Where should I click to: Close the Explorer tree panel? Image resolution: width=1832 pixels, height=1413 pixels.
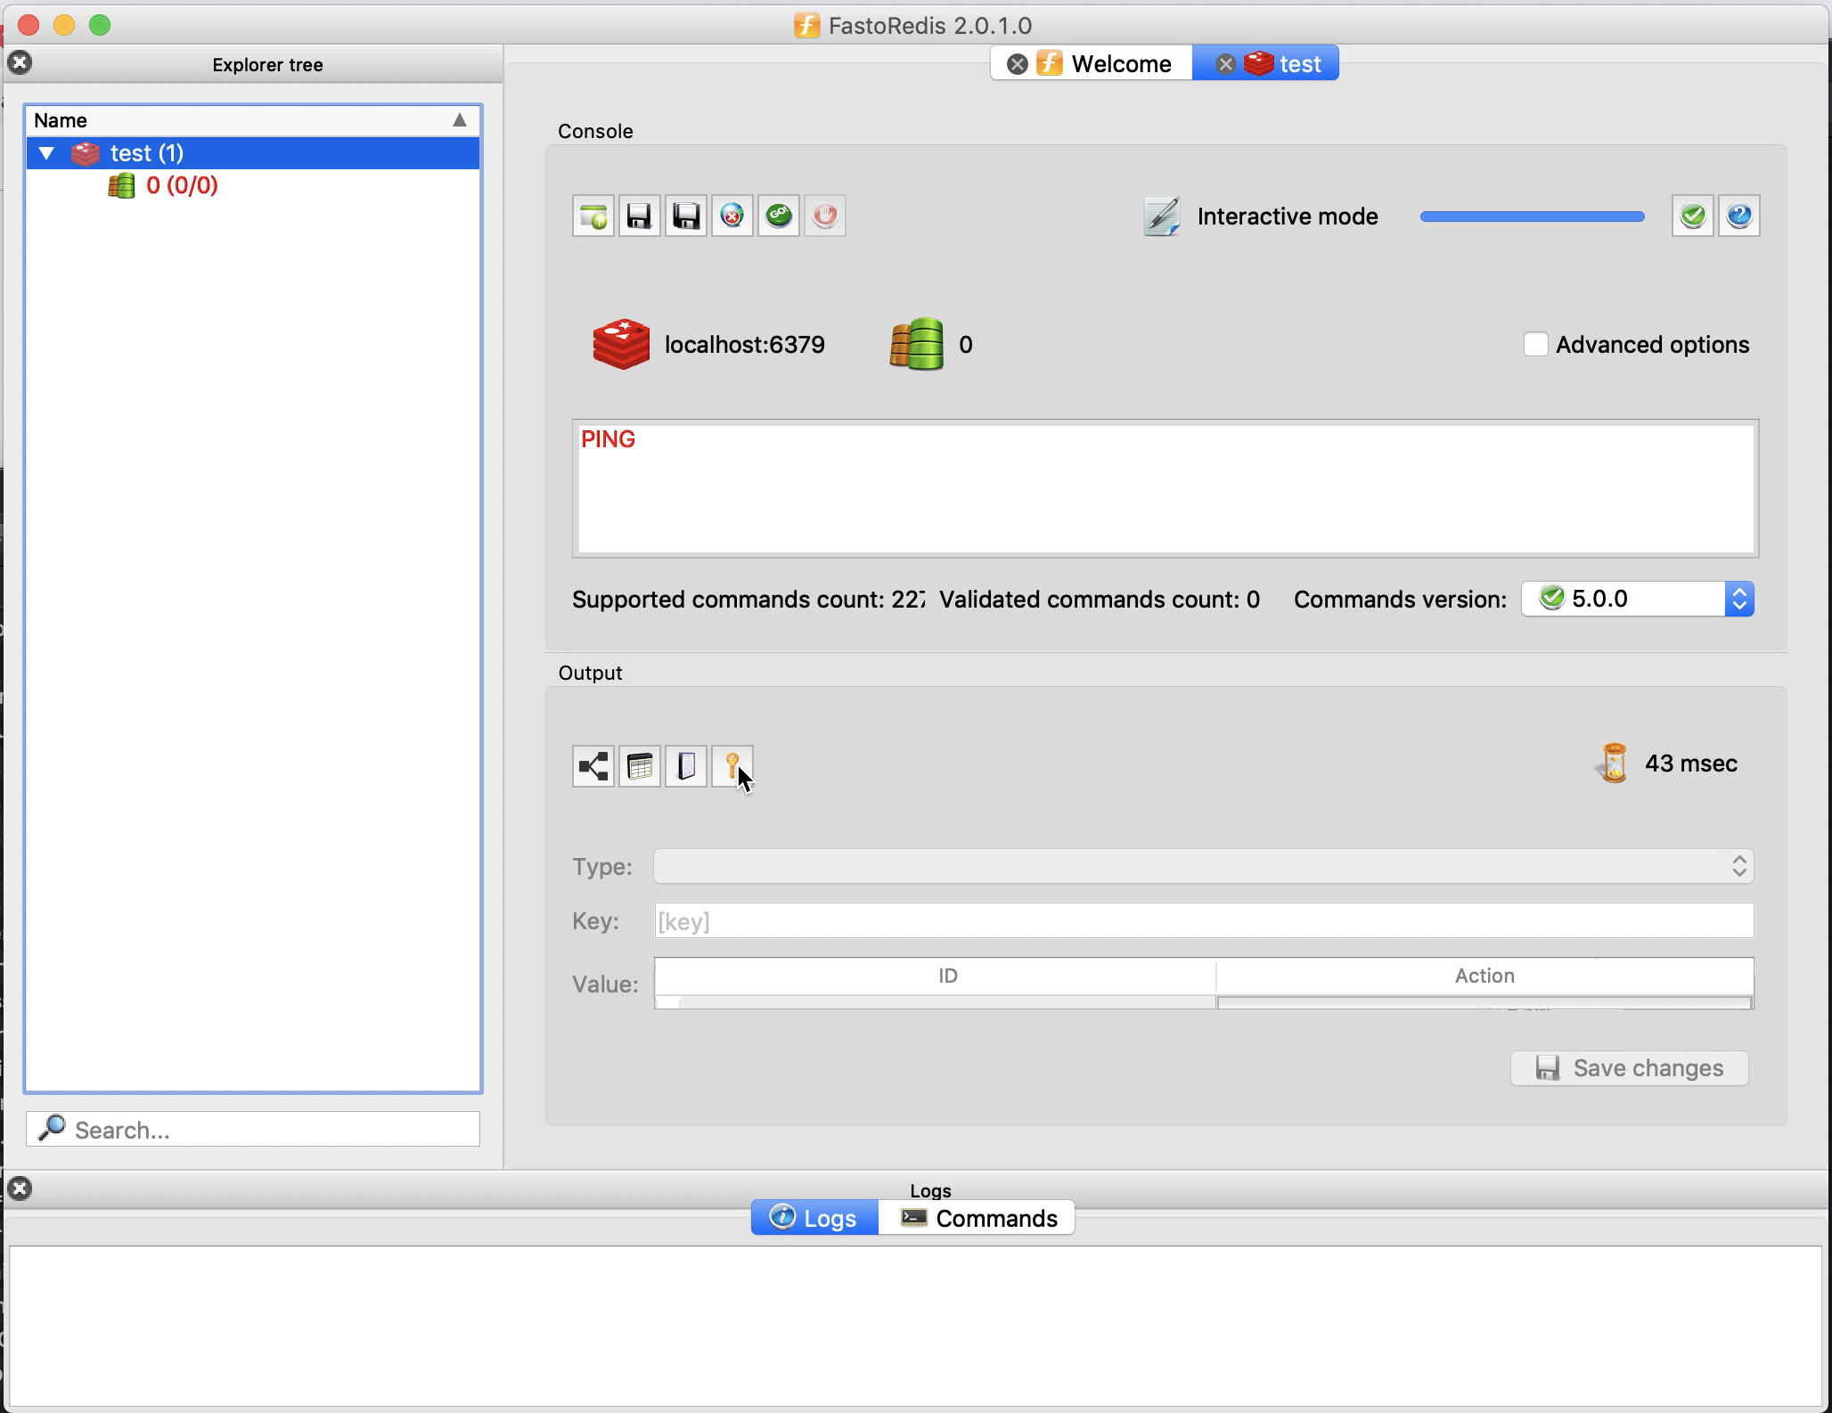point(20,62)
